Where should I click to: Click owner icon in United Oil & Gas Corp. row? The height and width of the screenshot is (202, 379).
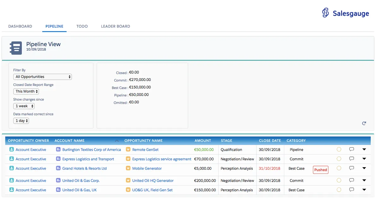12,181
